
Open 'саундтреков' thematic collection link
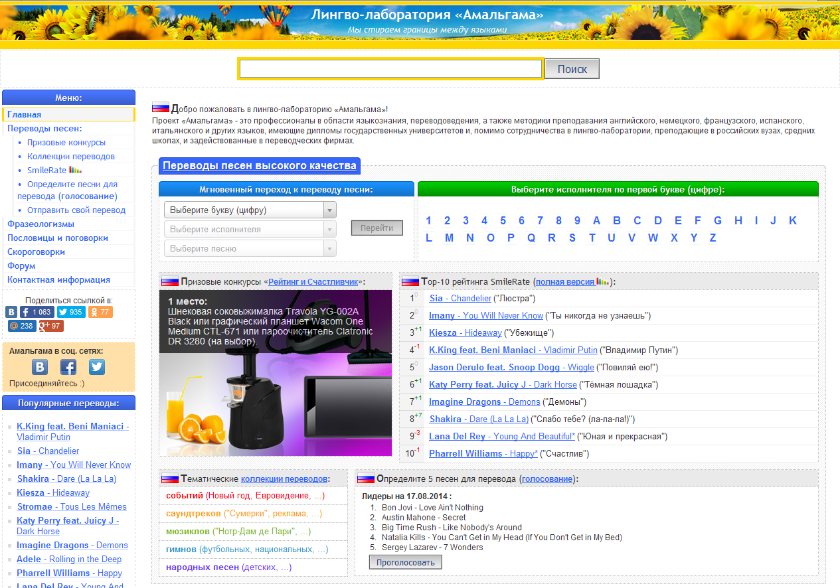193,514
